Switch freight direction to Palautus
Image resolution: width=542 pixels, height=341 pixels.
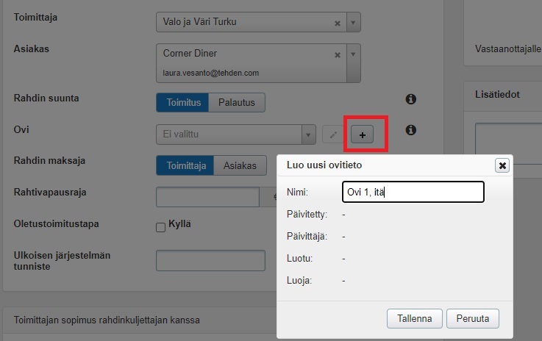point(237,102)
